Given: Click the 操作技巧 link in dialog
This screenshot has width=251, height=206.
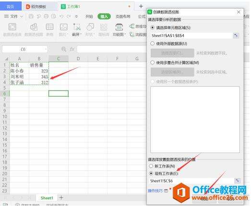Looking at the screenshot, I should point(155,191).
